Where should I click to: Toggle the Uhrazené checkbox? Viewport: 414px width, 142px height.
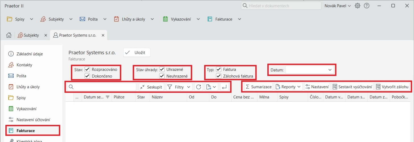click(162, 69)
